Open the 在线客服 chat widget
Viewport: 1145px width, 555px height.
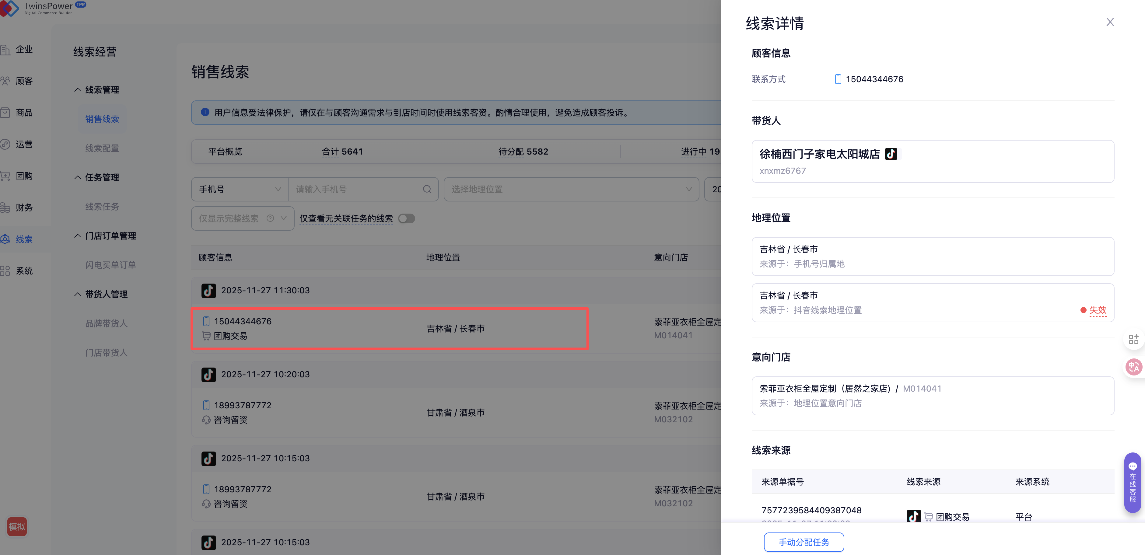point(1132,483)
